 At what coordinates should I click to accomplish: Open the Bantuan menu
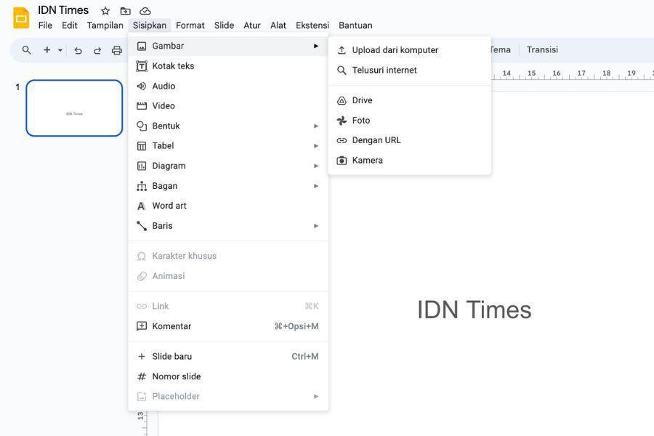pyautogui.click(x=355, y=25)
